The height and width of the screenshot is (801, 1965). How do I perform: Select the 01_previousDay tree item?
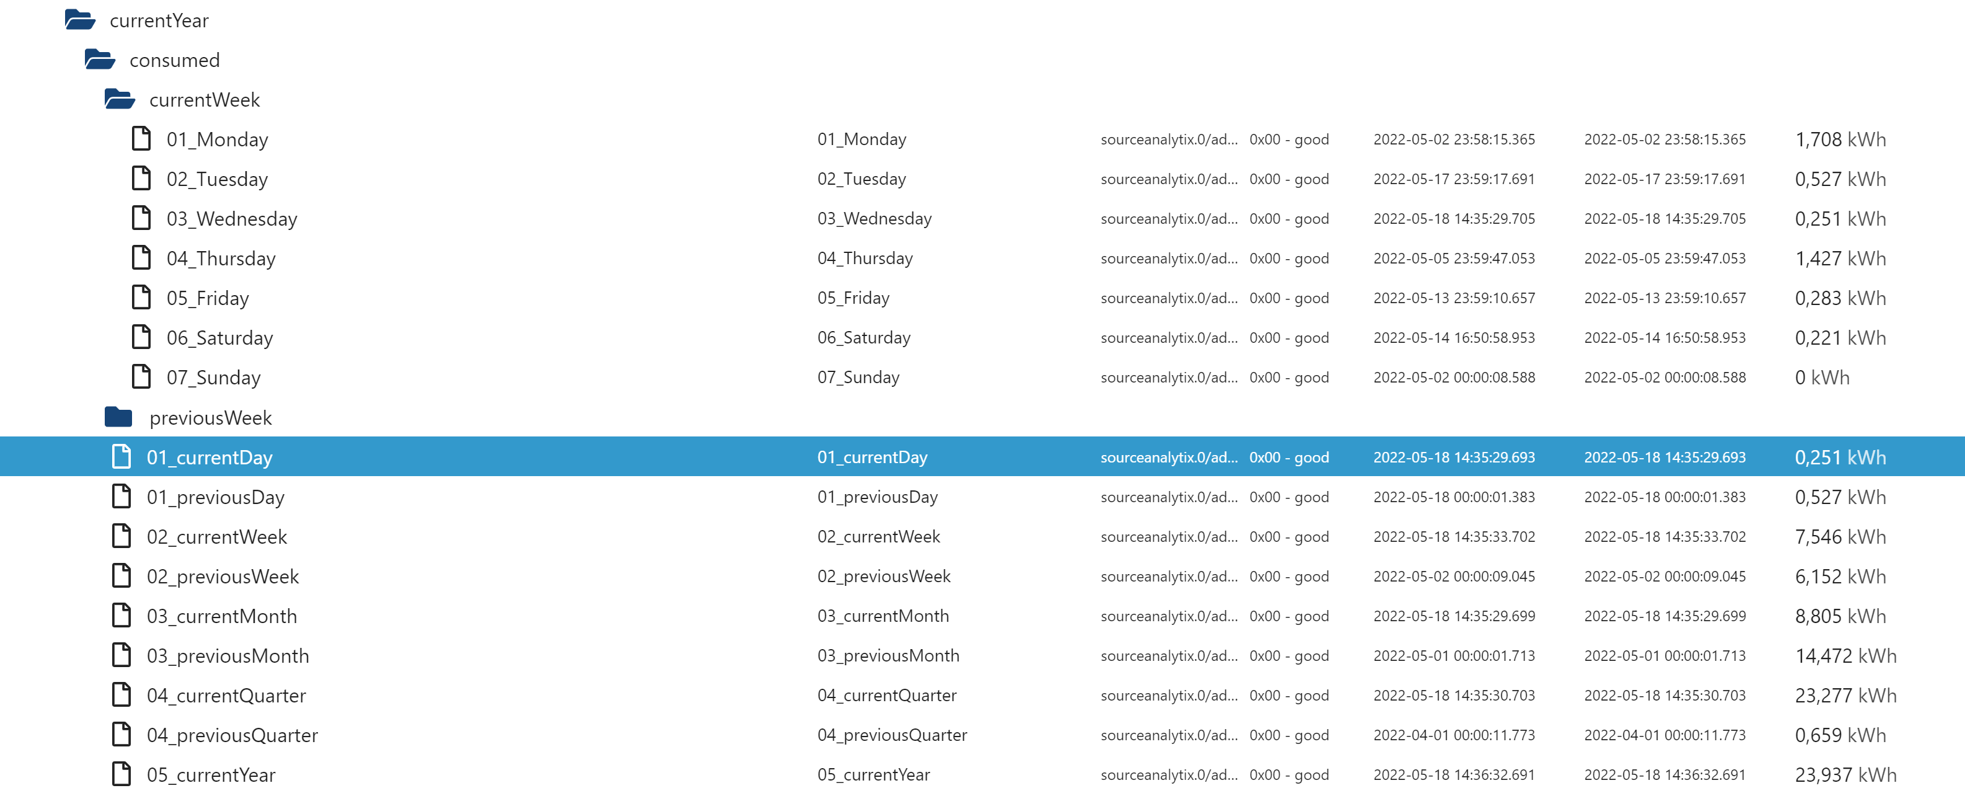coord(215,497)
